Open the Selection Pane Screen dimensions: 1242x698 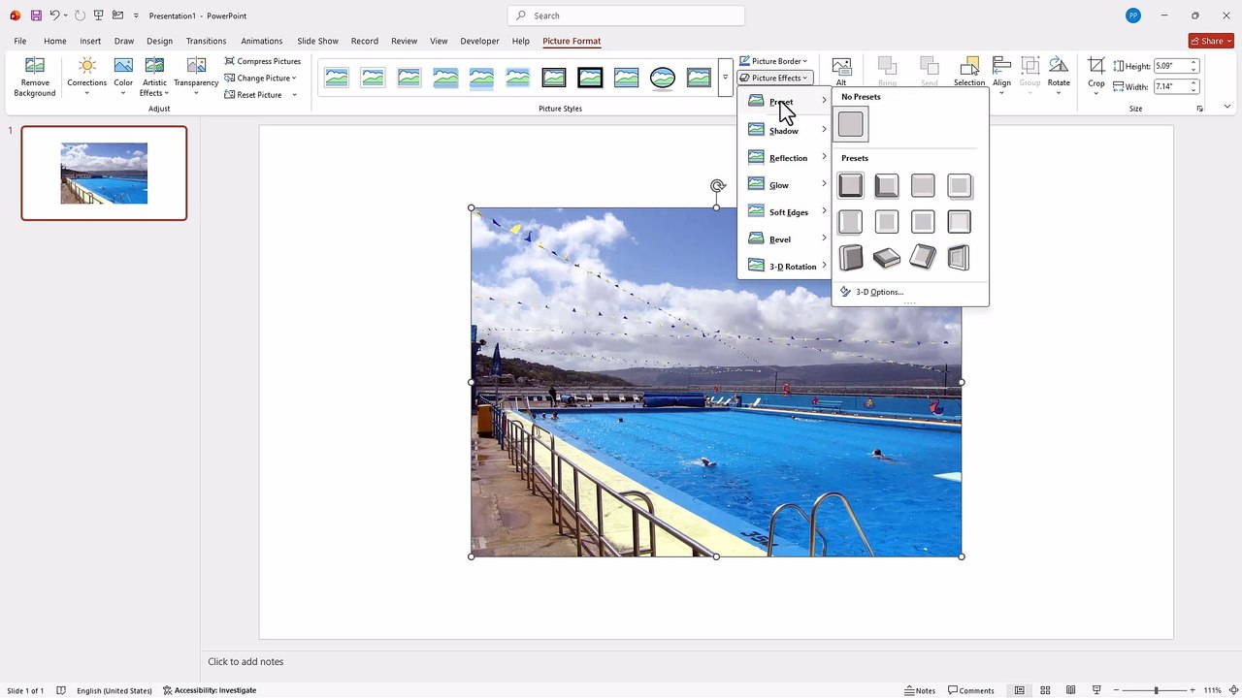point(968,72)
